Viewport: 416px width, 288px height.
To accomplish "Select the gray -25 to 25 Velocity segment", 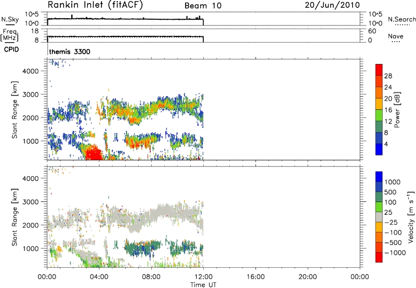I will (x=379, y=217).
